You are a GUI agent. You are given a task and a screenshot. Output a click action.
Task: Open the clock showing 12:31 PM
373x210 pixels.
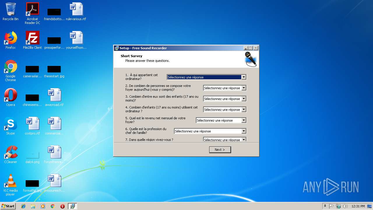click(358, 206)
